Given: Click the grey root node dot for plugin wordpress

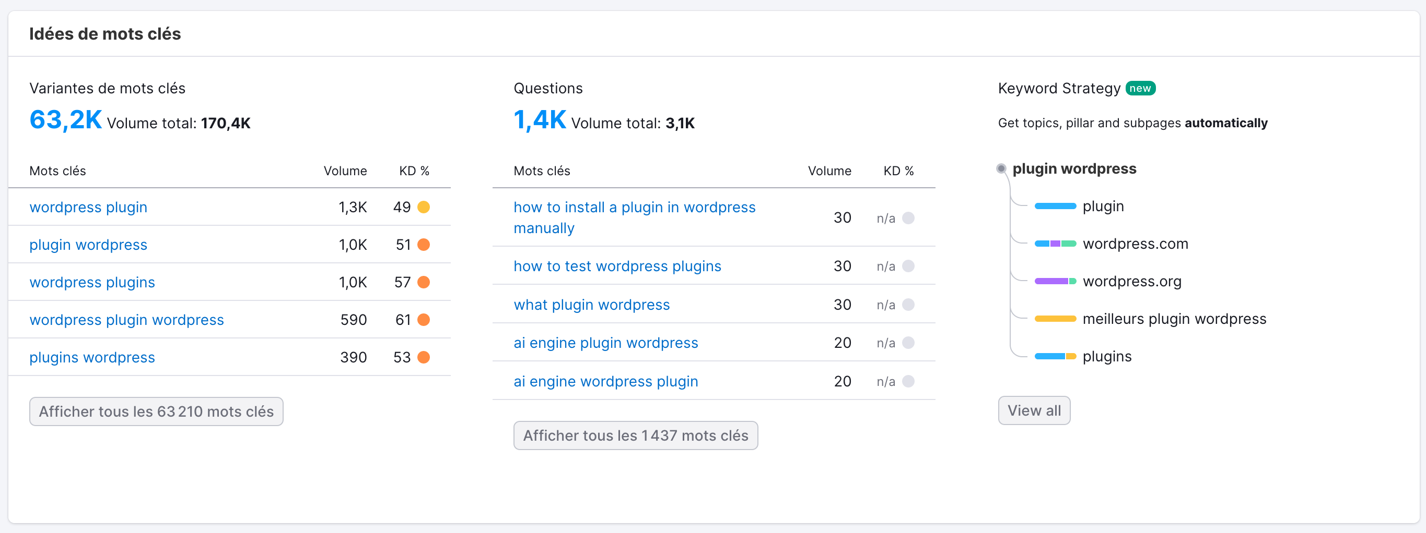Looking at the screenshot, I should click(x=1001, y=168).
